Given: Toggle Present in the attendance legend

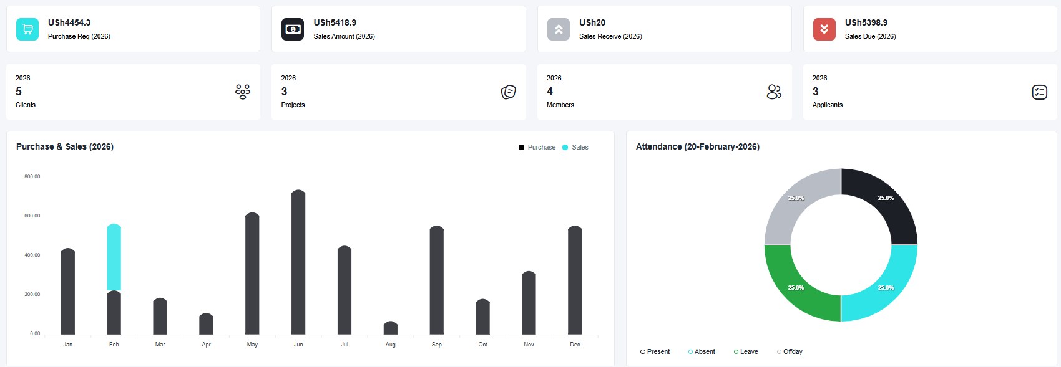Looking at the screenshot, I should coord(655,352).
